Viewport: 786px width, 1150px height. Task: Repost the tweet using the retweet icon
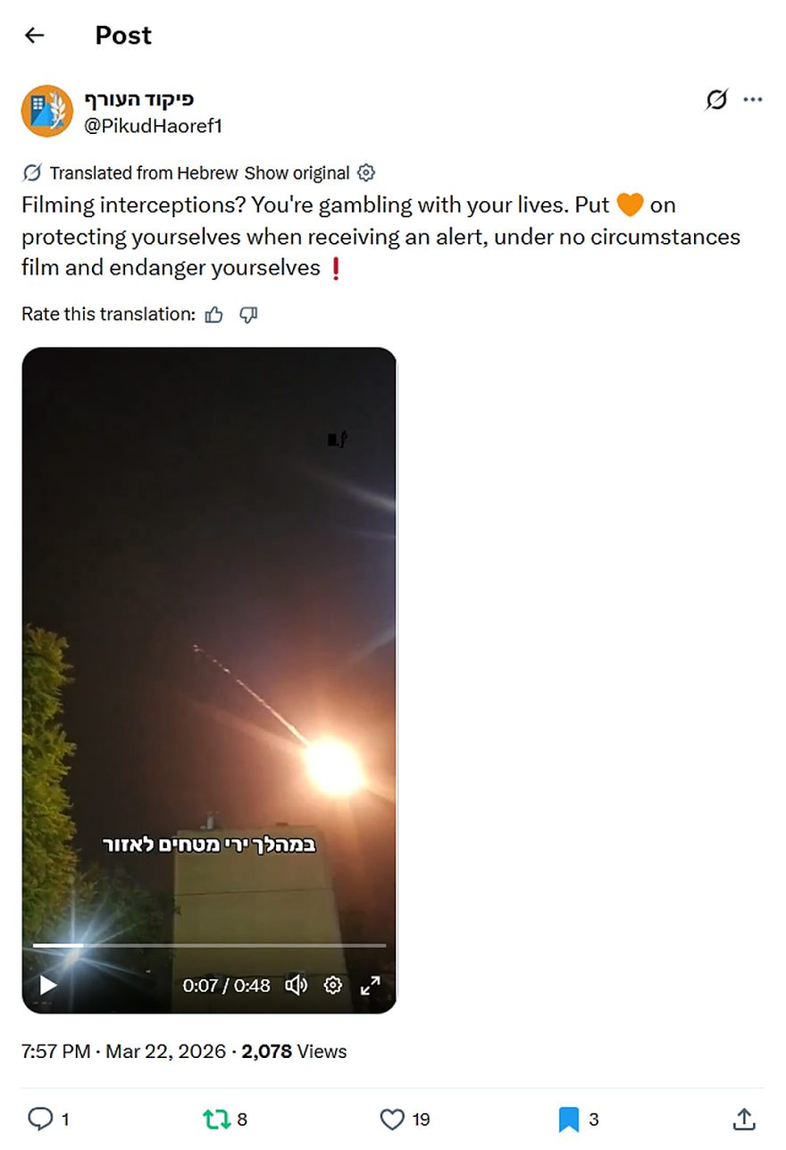click(217, 1118)
